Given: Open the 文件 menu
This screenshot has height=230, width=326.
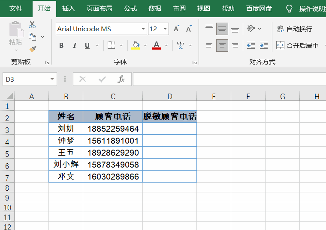Looking at the screenshot, I should click(x=16, y=9).
